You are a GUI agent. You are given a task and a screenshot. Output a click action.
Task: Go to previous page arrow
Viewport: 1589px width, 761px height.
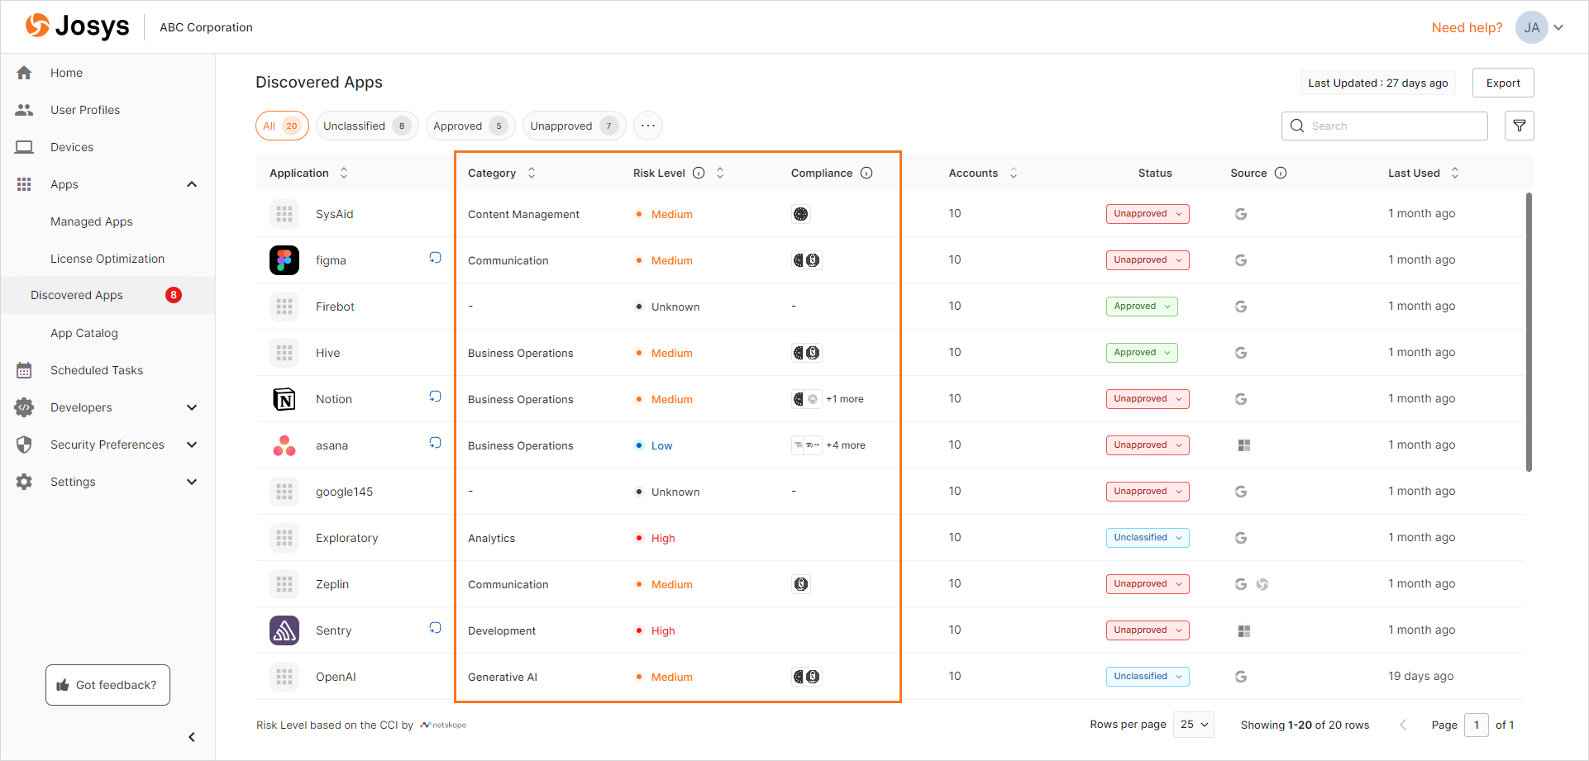[x=1403, y=725]
